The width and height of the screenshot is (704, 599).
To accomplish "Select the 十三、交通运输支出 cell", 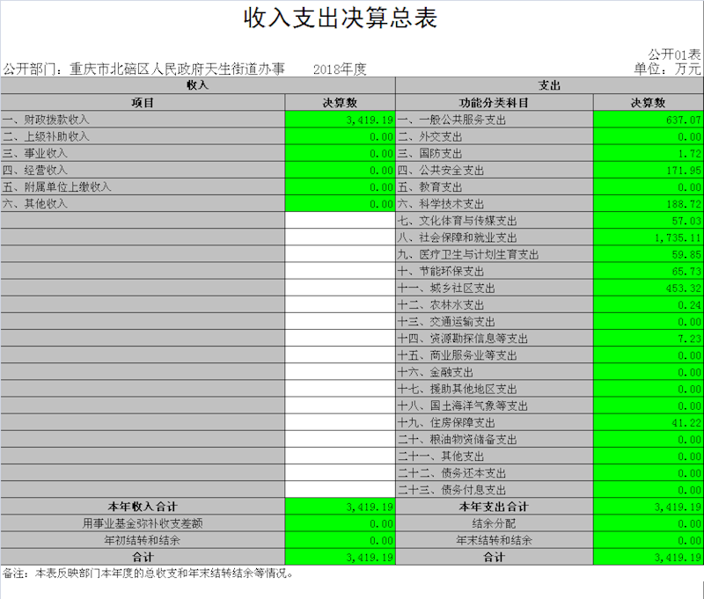I will click(x=495, y=322).
